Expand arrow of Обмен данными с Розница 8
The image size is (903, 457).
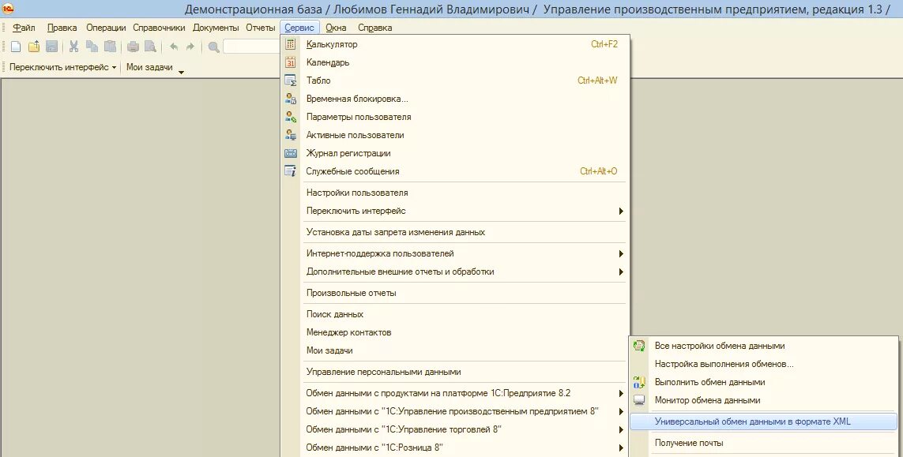621,448
